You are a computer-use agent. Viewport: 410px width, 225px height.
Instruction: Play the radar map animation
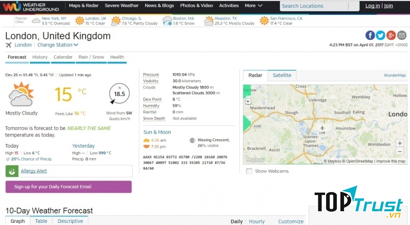(x=248, y=101)
